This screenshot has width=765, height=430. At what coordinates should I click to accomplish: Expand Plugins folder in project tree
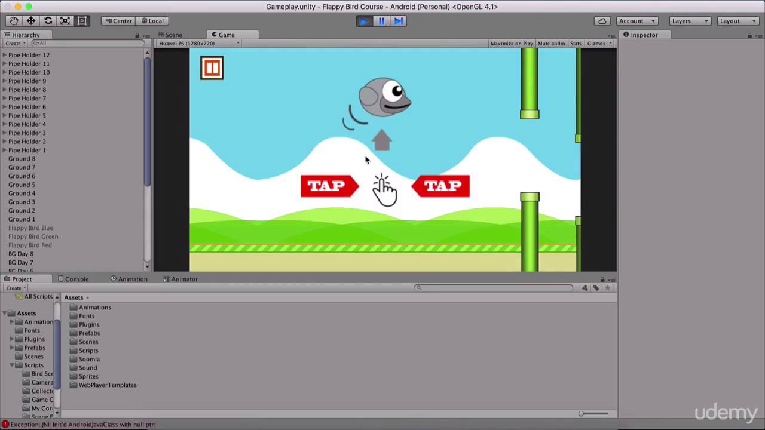pos(12,339)
